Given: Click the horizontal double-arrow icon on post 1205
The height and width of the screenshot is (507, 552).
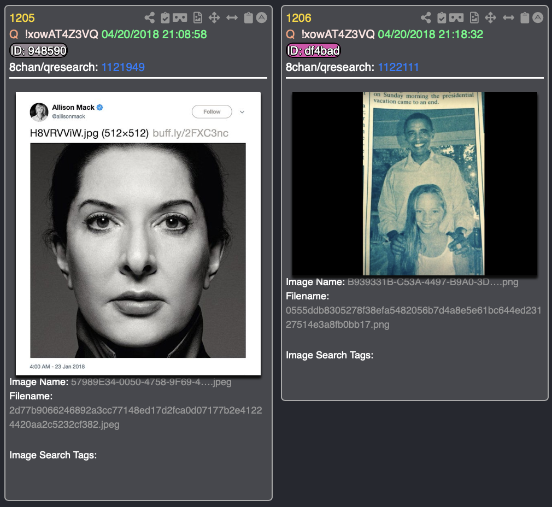Looking at the screenshot, I should pos(232,17).
